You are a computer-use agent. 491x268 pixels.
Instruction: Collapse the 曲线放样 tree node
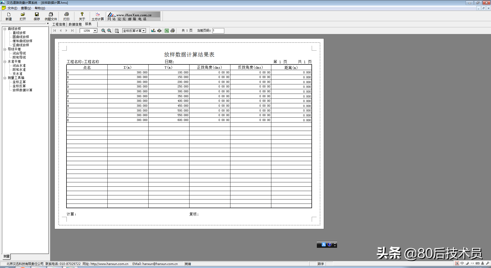[x=5, y=29]
